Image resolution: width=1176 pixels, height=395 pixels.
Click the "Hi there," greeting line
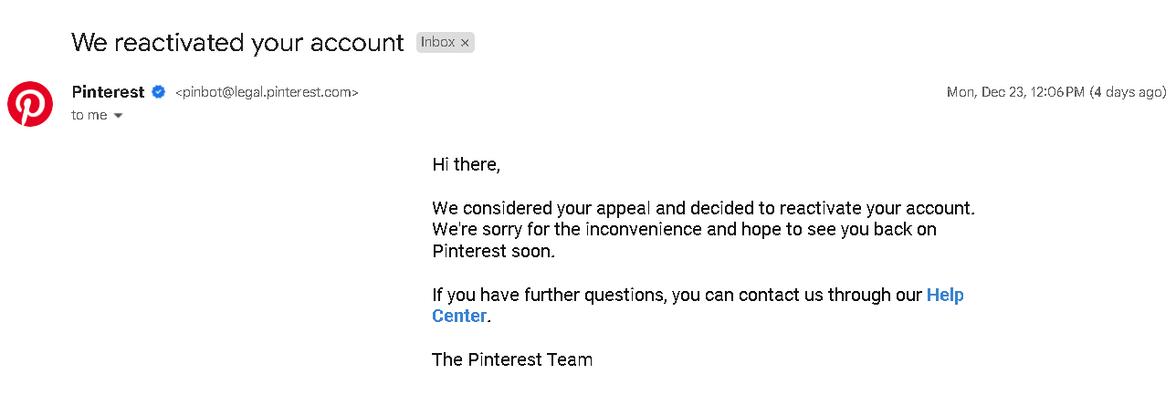click(x=467, y=165)
